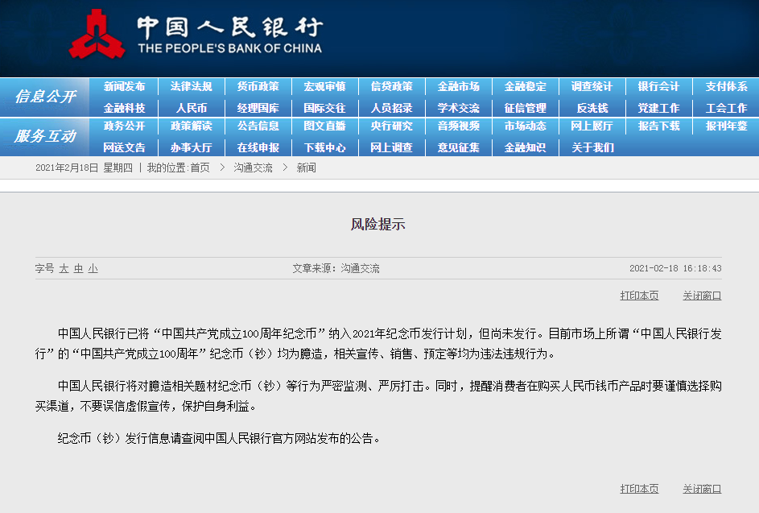
Task: Click 工会工作 in the navigation
Action: pyautogui.click(x=726, y=108)
